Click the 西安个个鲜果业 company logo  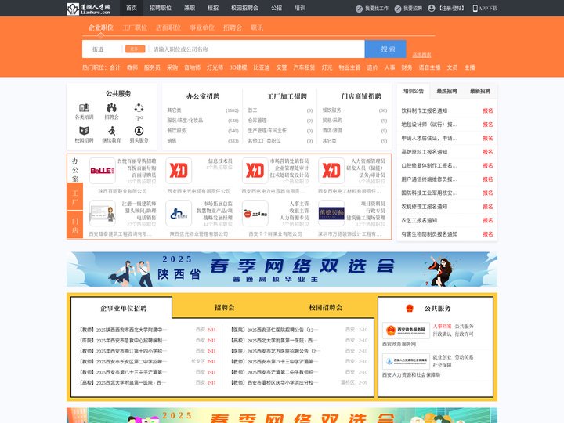click(255, 213)
